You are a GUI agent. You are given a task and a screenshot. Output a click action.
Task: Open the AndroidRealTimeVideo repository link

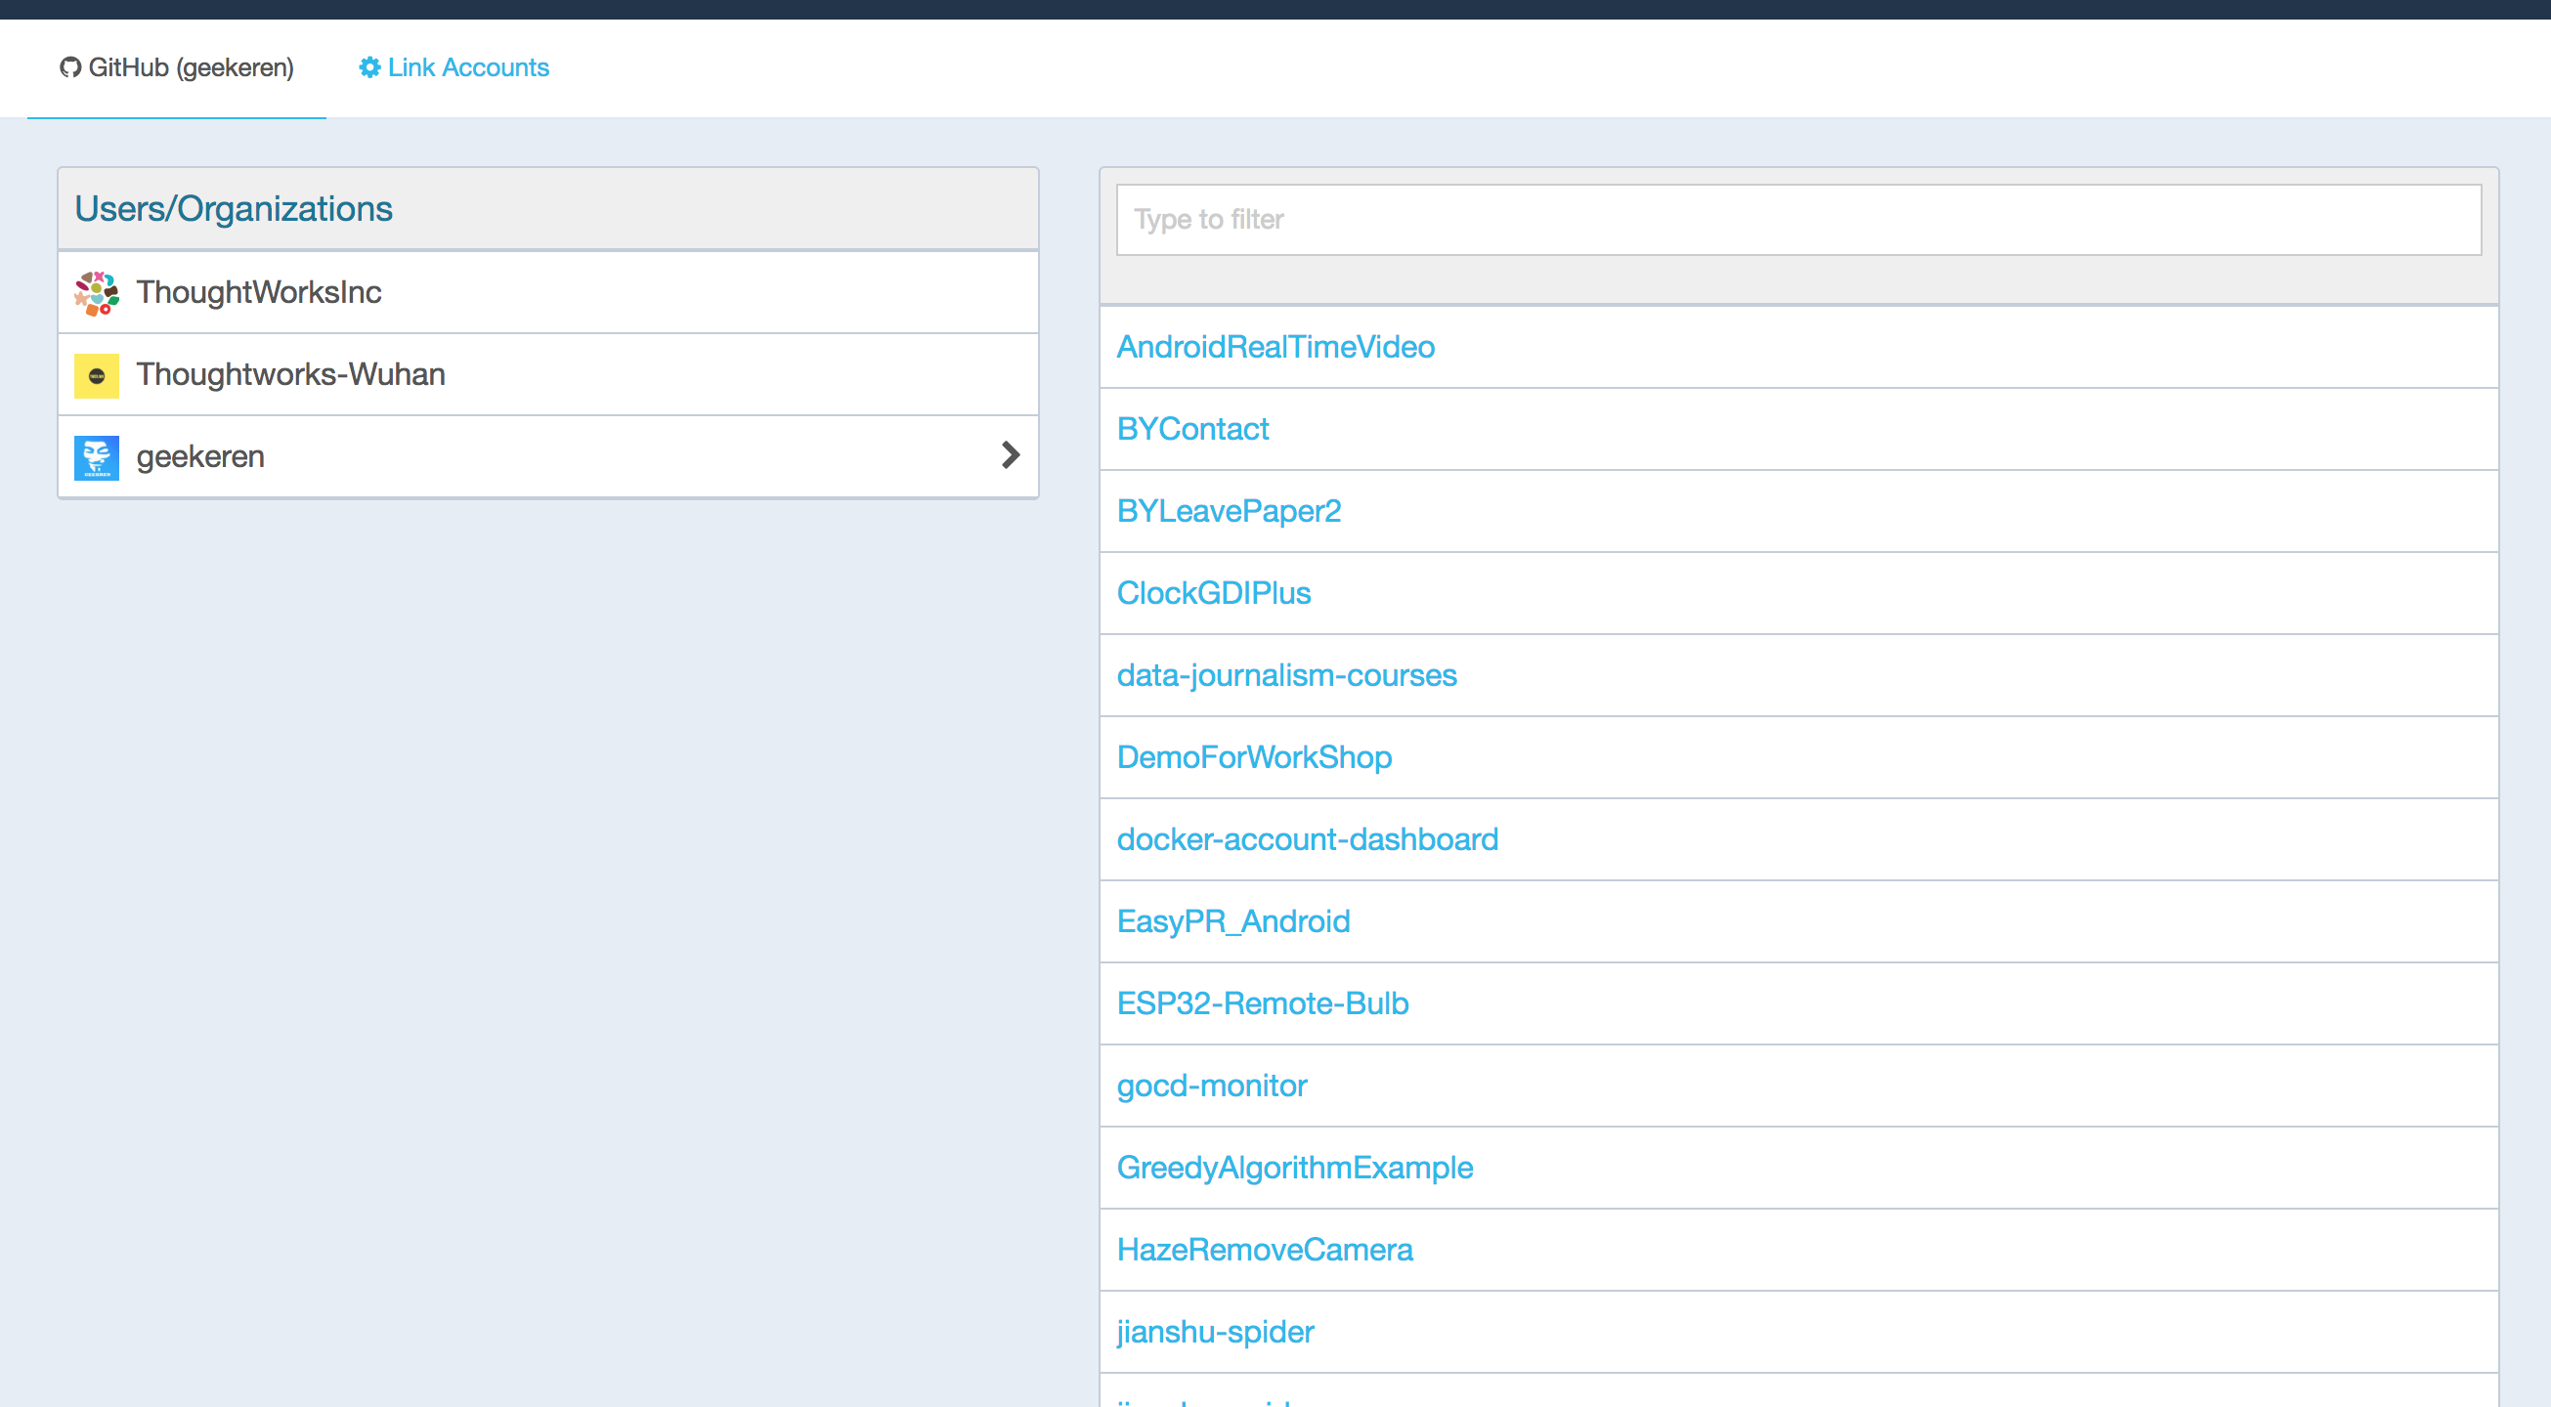[1275, 347]
